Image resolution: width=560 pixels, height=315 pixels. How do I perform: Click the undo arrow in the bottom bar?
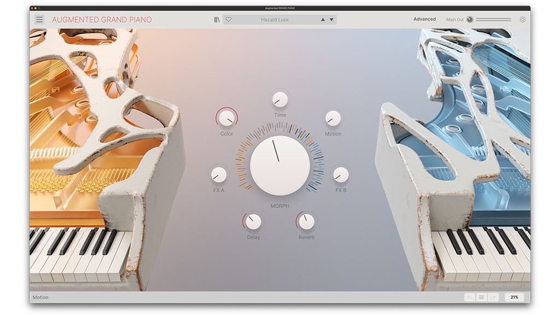[469, 297]
